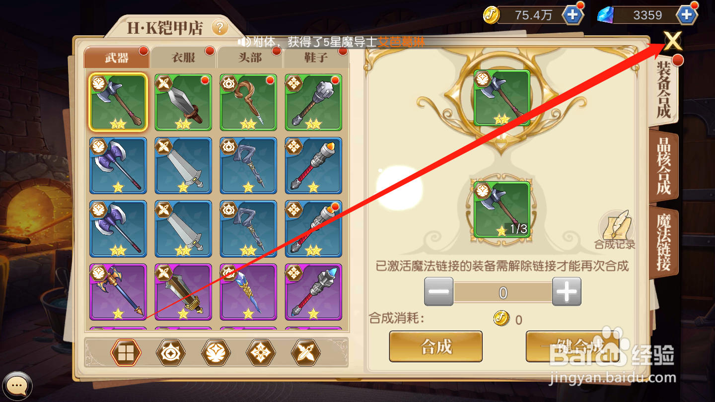Close the shop with X button
The image size is (715, 402).
(673, 41)
